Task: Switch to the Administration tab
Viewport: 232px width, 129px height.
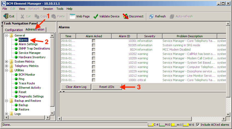Action: (35, 29)
